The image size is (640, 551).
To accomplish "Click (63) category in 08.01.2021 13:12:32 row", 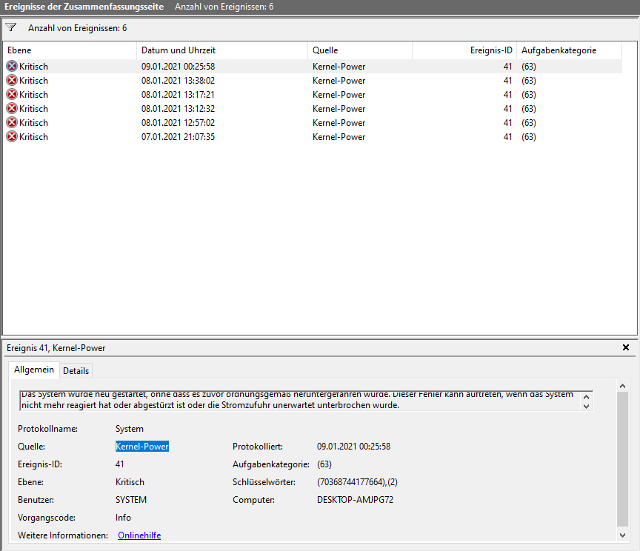I will [x=529, y=109].
